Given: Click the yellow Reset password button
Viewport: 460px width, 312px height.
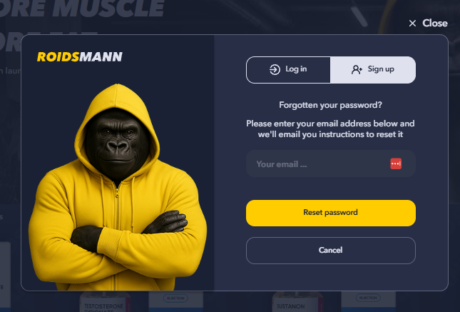Looking at the screenshot, I should [x=331, y=213].
